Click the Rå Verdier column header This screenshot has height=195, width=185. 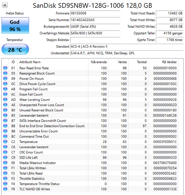[169, 62]
